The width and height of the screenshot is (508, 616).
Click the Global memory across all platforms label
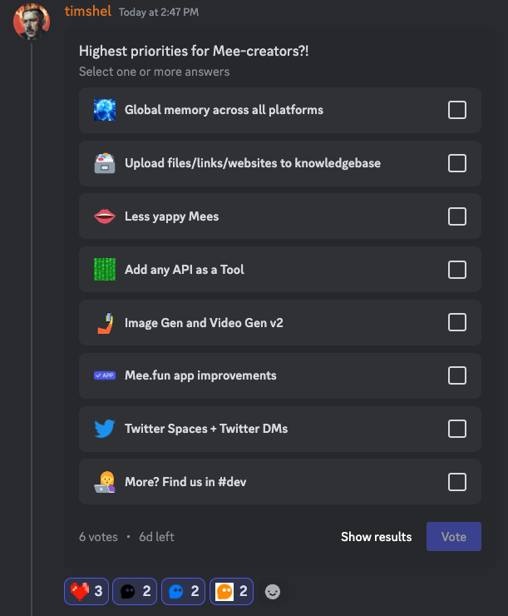coord(224,110)
